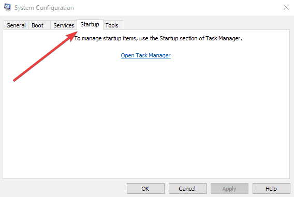Screen dimensions: 294x197
Task: Click the System Configuration app icon
Action: [7, 7]
